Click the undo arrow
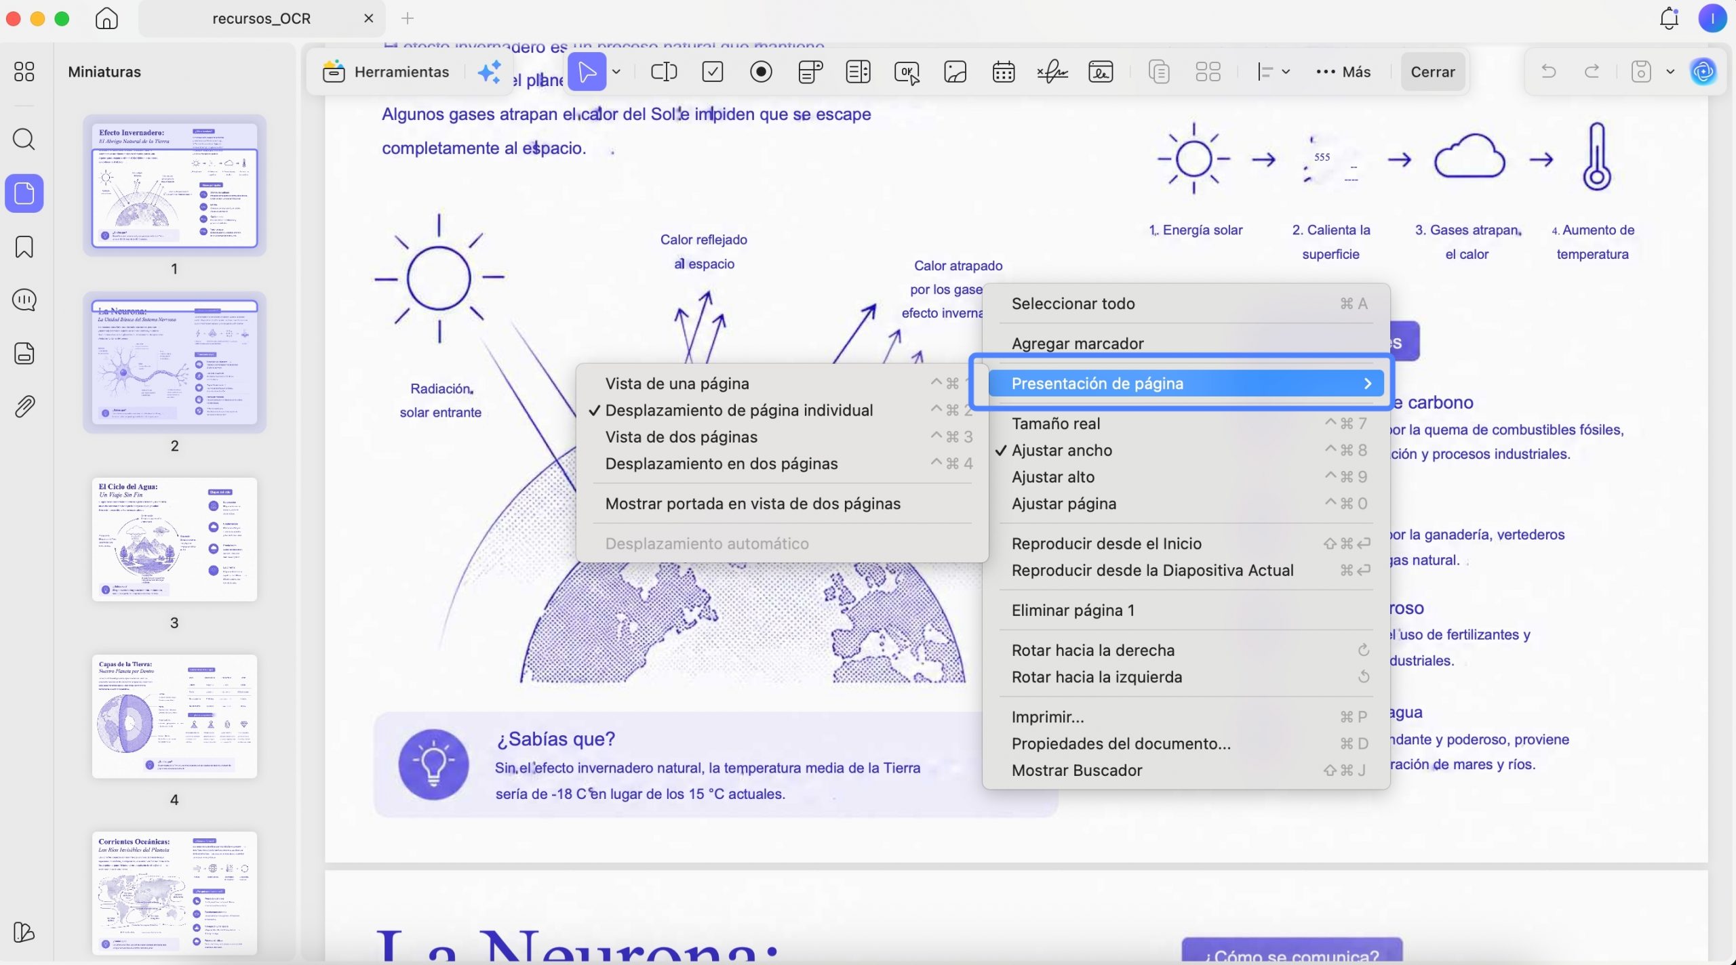The height and width of the screenshot is (965, 1736). coord(1549,71)
